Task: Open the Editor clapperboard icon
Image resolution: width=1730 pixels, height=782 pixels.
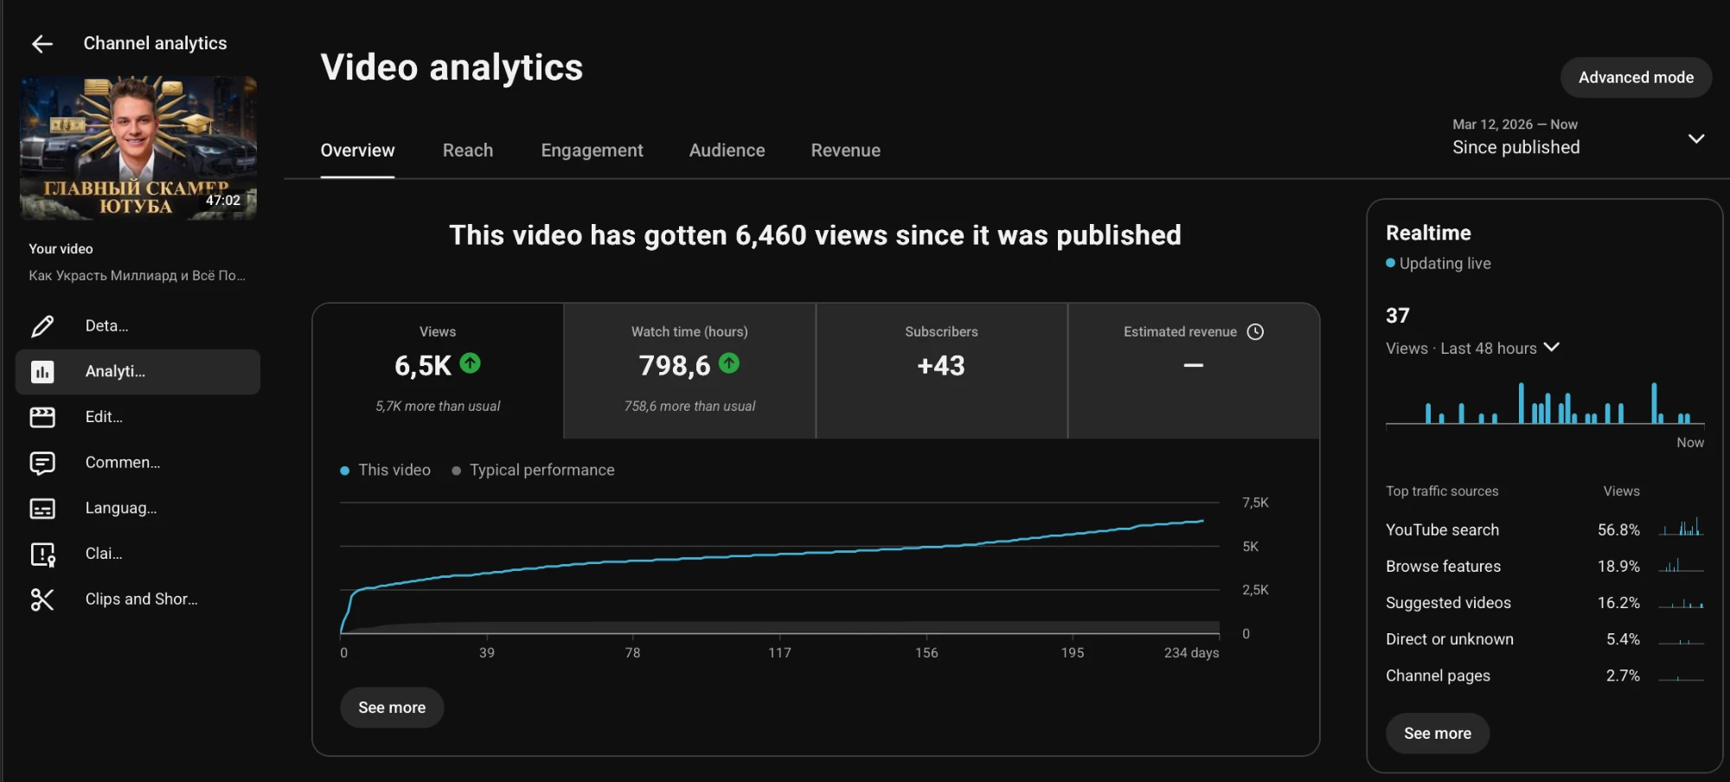Action: [x=42, y=417]
